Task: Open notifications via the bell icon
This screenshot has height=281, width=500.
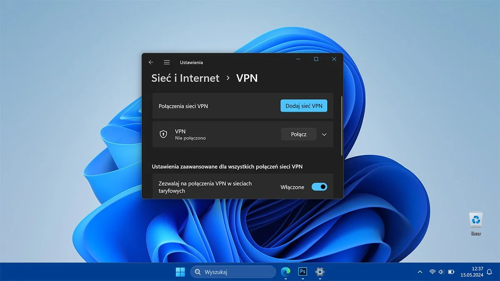Action: (x=488, y=271)
